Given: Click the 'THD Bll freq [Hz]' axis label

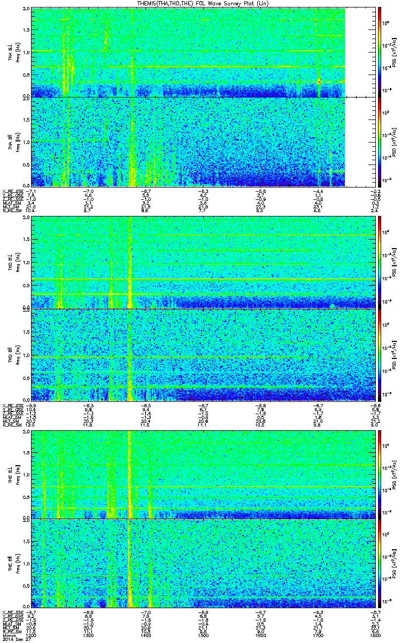Looking at the screenshot, I should [x=13, y=354].
